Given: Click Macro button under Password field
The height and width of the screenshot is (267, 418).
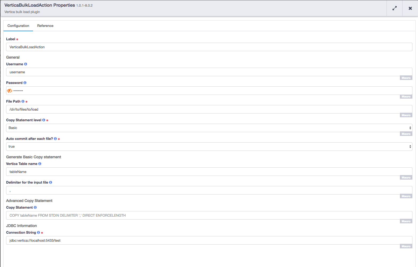Looking at the screenshot, I should point(406,96).
